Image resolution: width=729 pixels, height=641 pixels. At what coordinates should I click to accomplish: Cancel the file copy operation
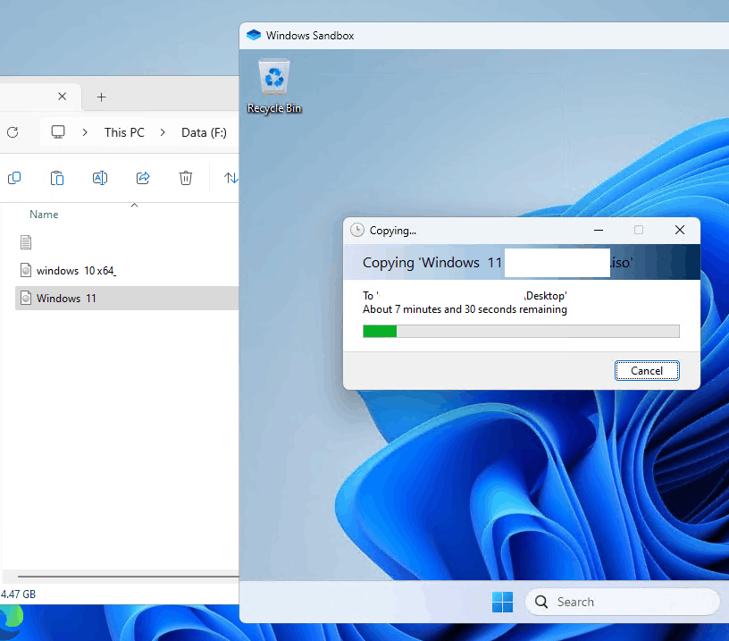click(647, 371)
